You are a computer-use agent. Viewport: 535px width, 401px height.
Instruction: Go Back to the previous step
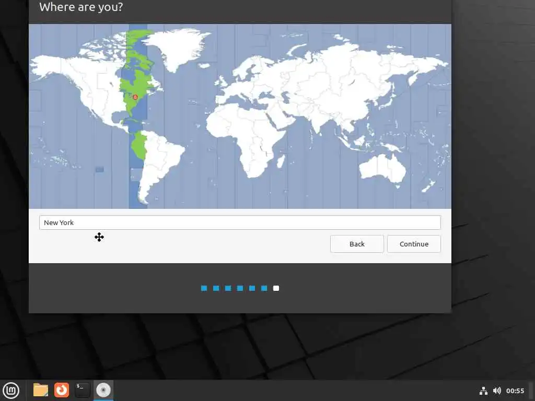click(x=357, y=244)
